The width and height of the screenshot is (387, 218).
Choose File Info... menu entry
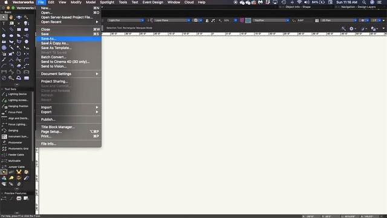[x=68, y=144]
